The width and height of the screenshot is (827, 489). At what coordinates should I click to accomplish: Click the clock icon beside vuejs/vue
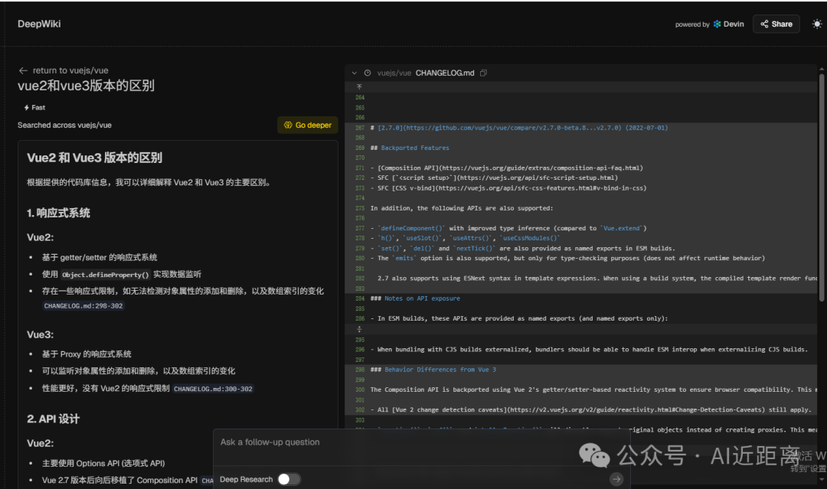[368, 73]
